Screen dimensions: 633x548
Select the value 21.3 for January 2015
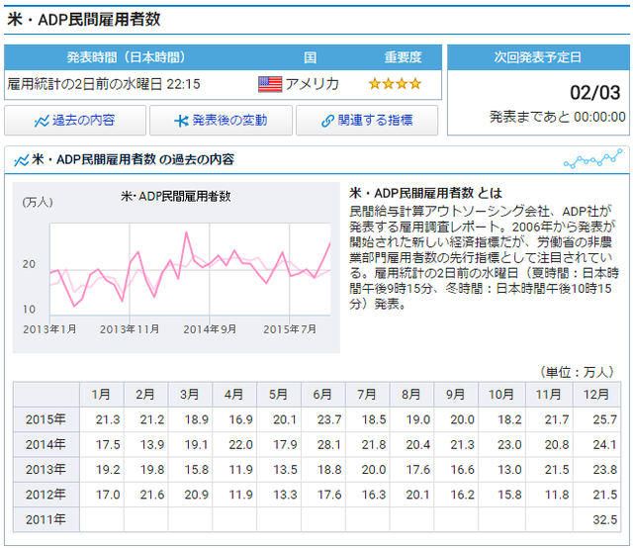click(x=108, y=420)
